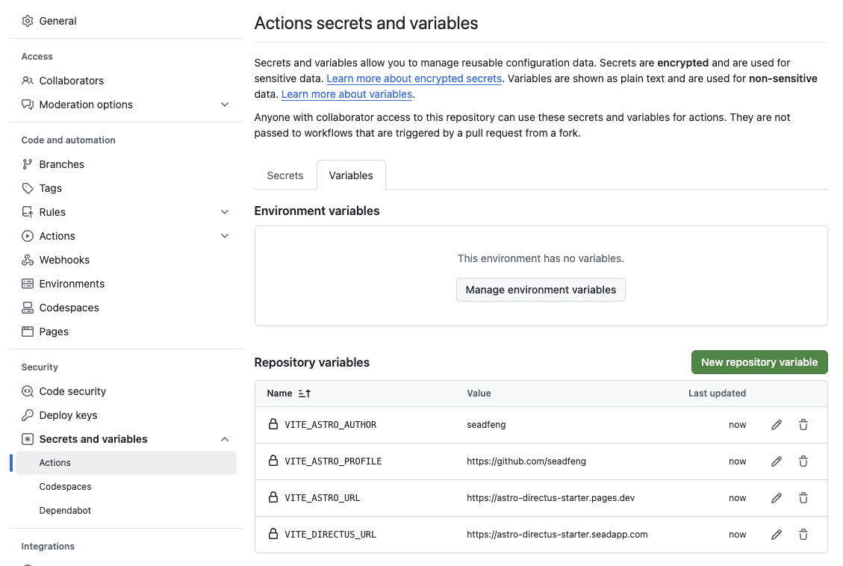843x566 pixels.
Task: Expand the Moderation options section
Action: point(225,105)
